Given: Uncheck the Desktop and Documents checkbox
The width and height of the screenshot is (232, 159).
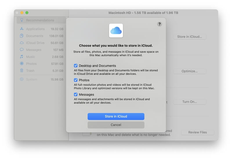Looking at the screenshot, I should (76, 66).
